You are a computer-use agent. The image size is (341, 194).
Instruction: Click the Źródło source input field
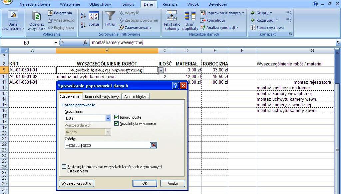107,145
